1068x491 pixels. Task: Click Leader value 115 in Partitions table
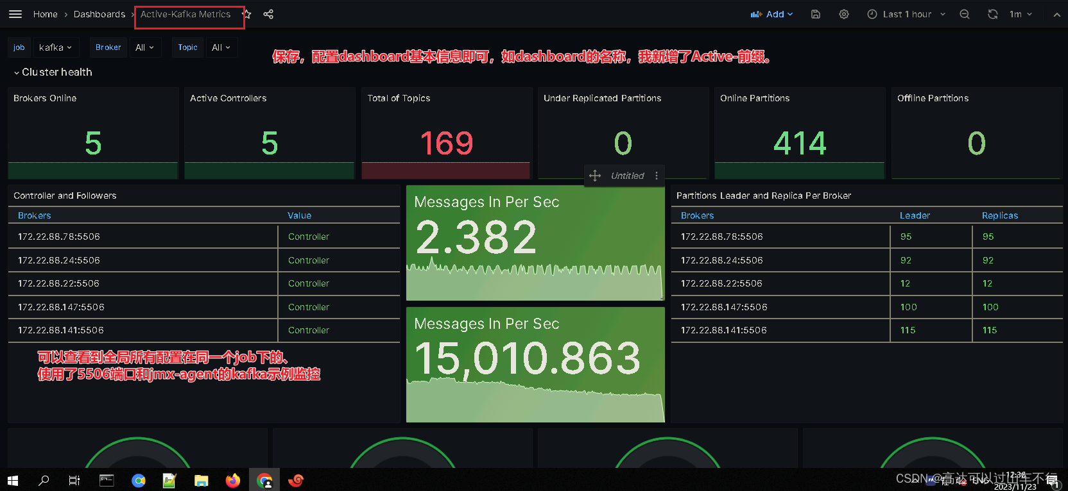tap(908, 330)
